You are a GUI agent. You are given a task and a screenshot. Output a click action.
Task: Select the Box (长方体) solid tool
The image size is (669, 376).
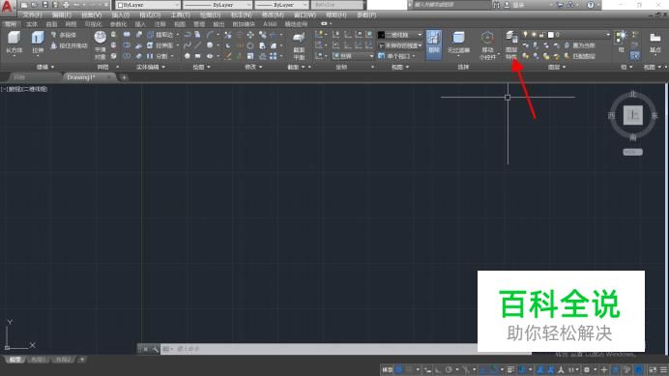coord(15,43)
